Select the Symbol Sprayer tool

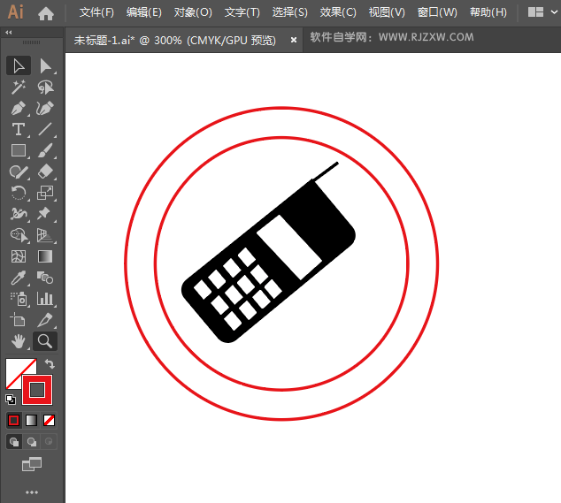point(19,299)
